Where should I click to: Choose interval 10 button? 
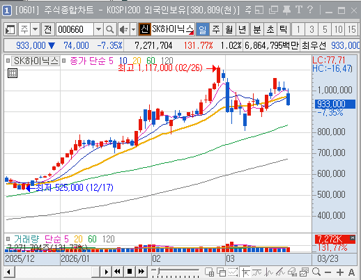(338, 29)
